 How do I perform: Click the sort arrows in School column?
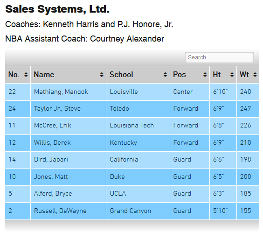pyautogui.click(x=165, y=75)
